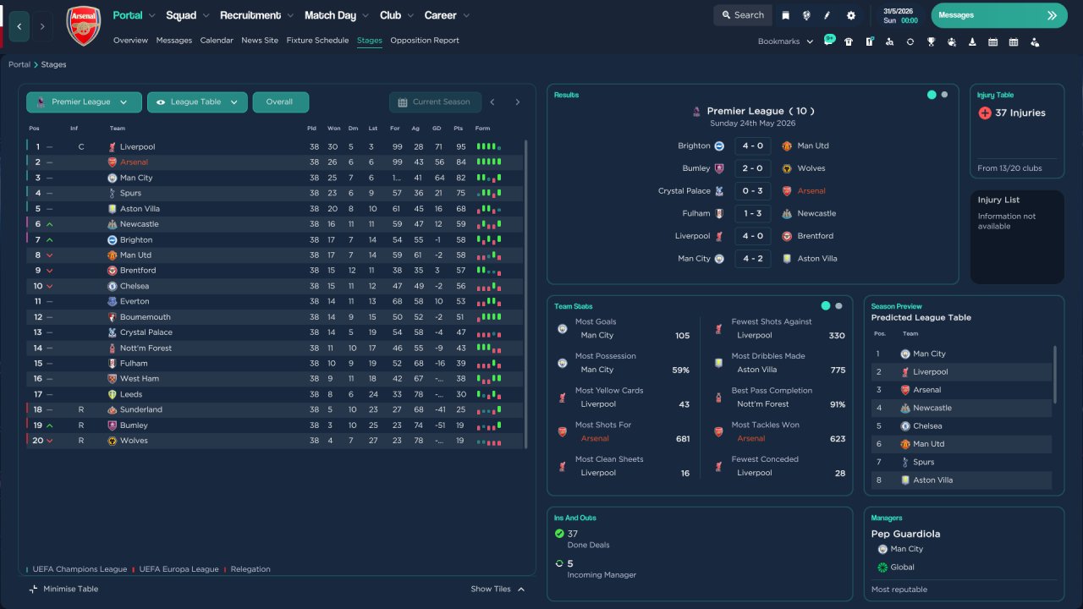This screenshot has height=609, width=1083.
Task: Expand the Portal menu chevron
Action: point(151,15)
